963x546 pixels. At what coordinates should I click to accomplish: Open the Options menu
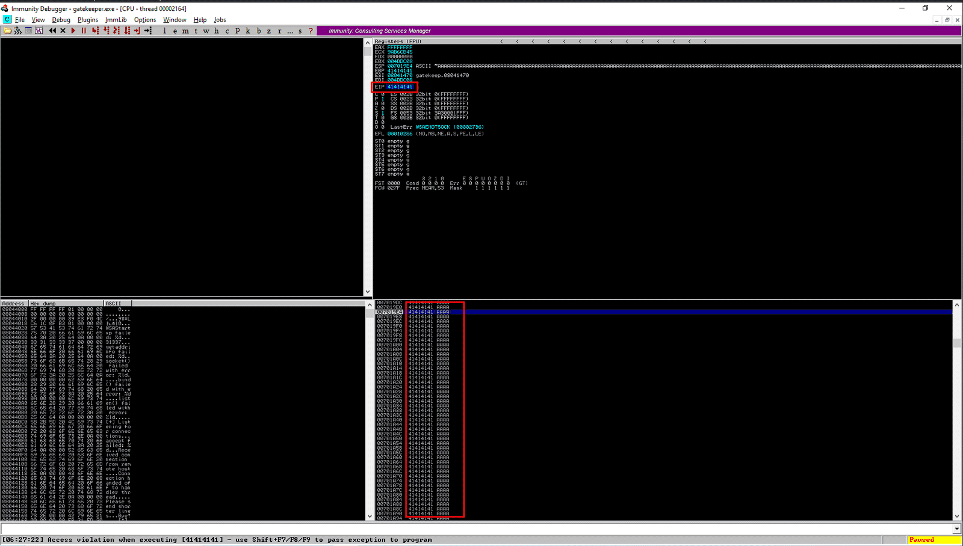(145, 20)
